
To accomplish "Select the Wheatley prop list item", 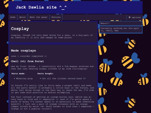I will tap(24, 79).
